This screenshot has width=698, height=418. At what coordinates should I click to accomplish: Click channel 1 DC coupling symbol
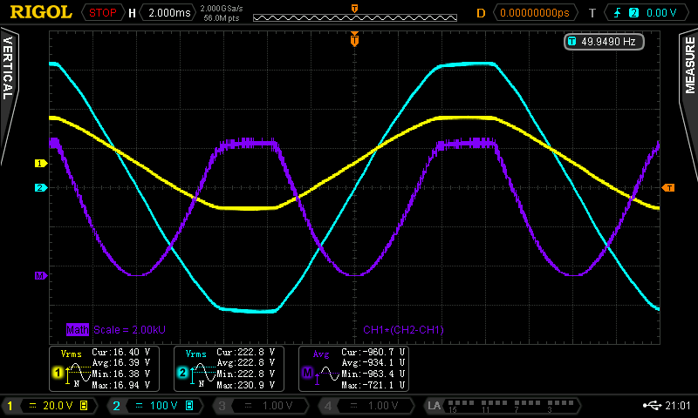[x=32, y=406]
